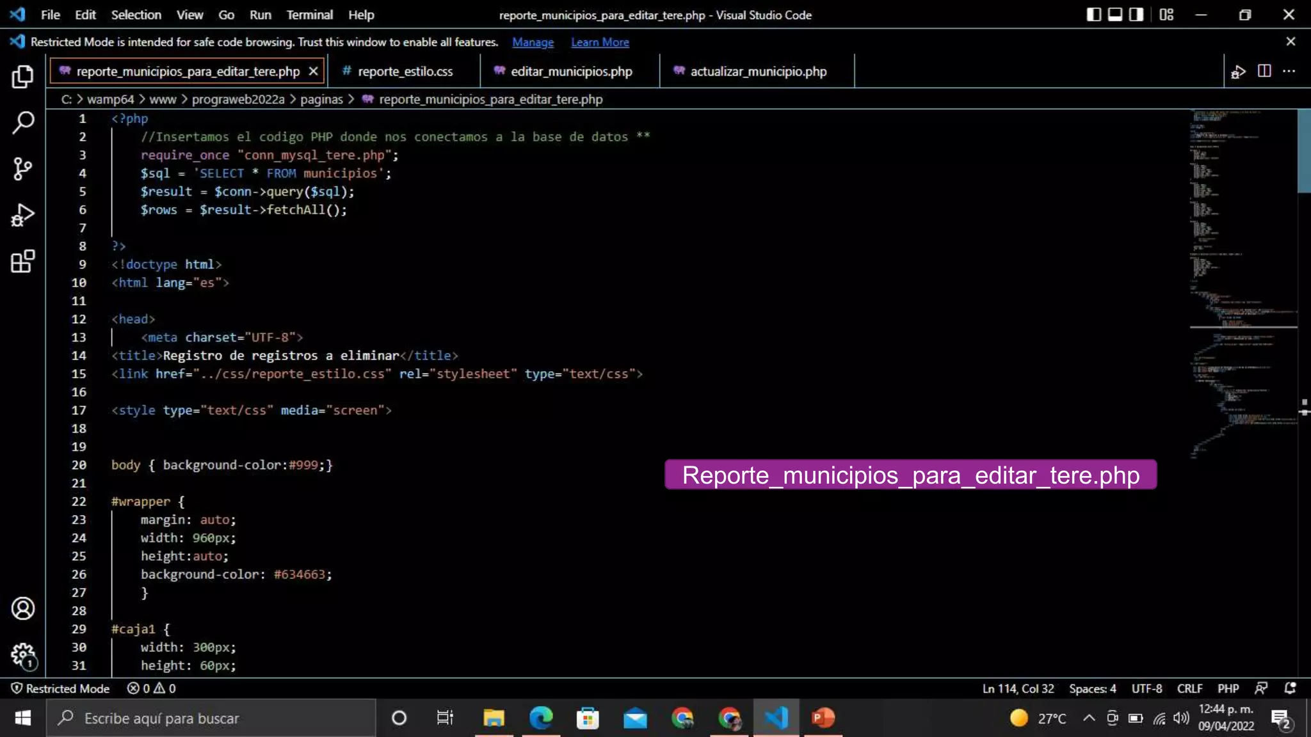The width and height of the screenshot is (1311, 737).
Task: Toggle the Primary Side Bar layout button
Action: pyautogui.click(x=1094, y=15)
